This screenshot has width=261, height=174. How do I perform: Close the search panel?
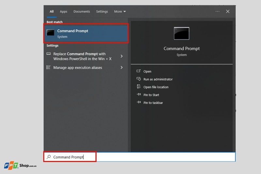[x=228, y=11]
